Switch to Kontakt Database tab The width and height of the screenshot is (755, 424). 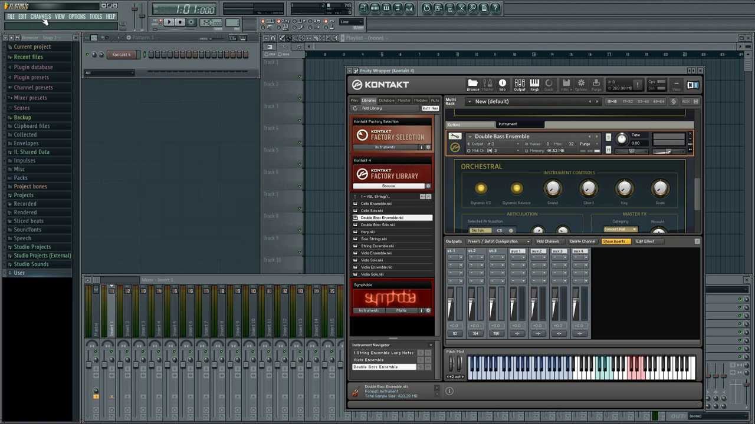point(386,100)
